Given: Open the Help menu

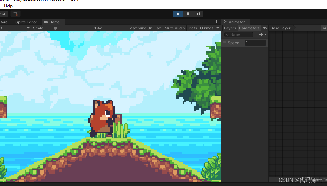Looking at the screenshot, I should [8, 6].
